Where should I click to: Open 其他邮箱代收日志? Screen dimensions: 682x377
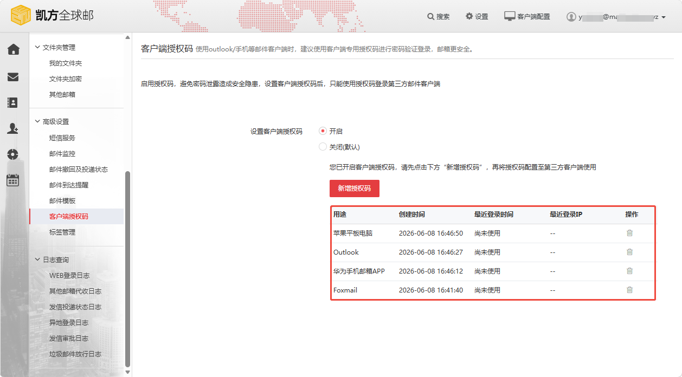[x=75, y=291]
